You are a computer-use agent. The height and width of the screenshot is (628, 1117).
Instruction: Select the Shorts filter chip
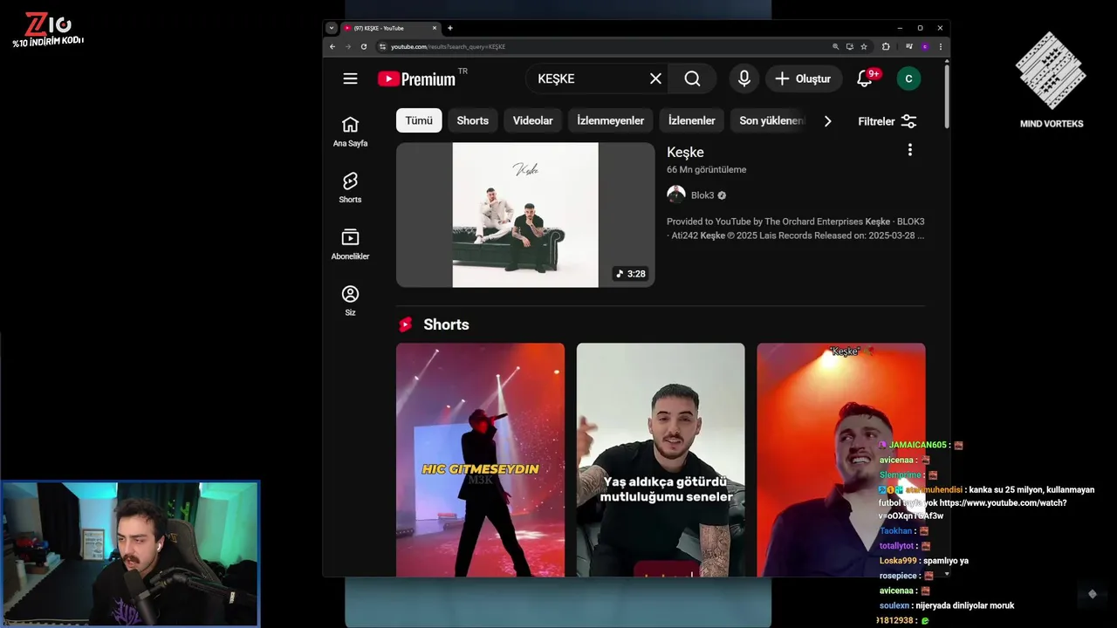(x=472, y=120)
